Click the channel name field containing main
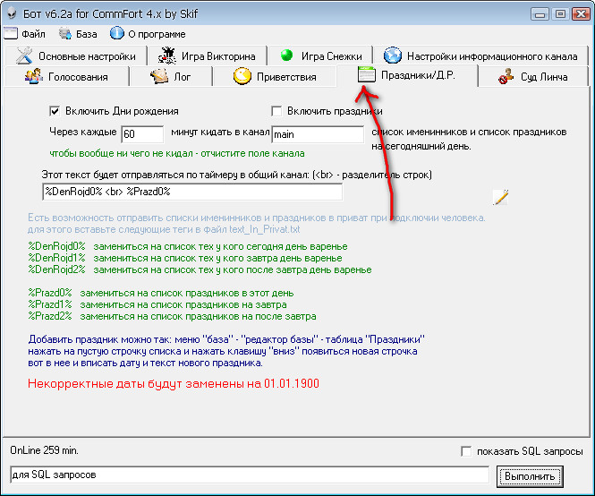The height and width of the screenshot is (496, 595). 317,134
